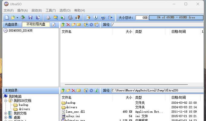Open the 帮助(H) menu
Viewport: 206px width, 121px height.
(x=80, y=10)
